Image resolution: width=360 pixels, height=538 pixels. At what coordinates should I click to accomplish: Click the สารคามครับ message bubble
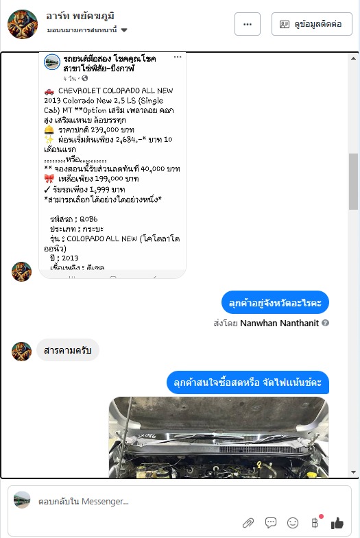click(x=68, y=350)
